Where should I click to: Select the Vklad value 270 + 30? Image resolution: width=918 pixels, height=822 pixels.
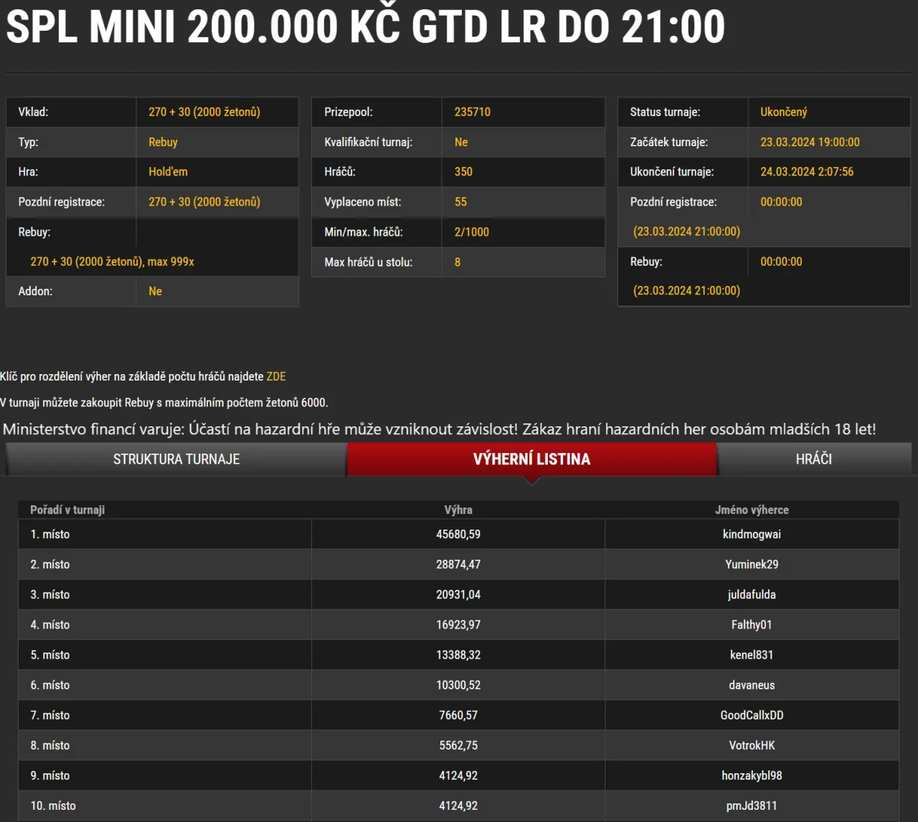[x=204, y=112]
